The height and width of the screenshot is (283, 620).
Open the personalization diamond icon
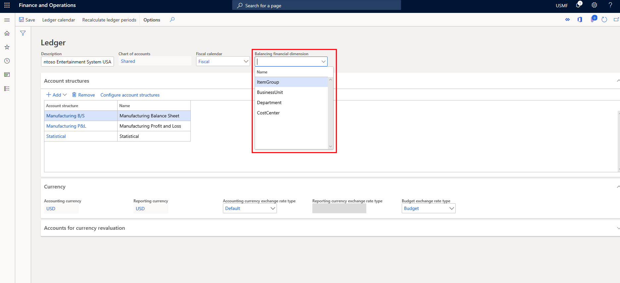pyautogui.click(x=568, y=20)
